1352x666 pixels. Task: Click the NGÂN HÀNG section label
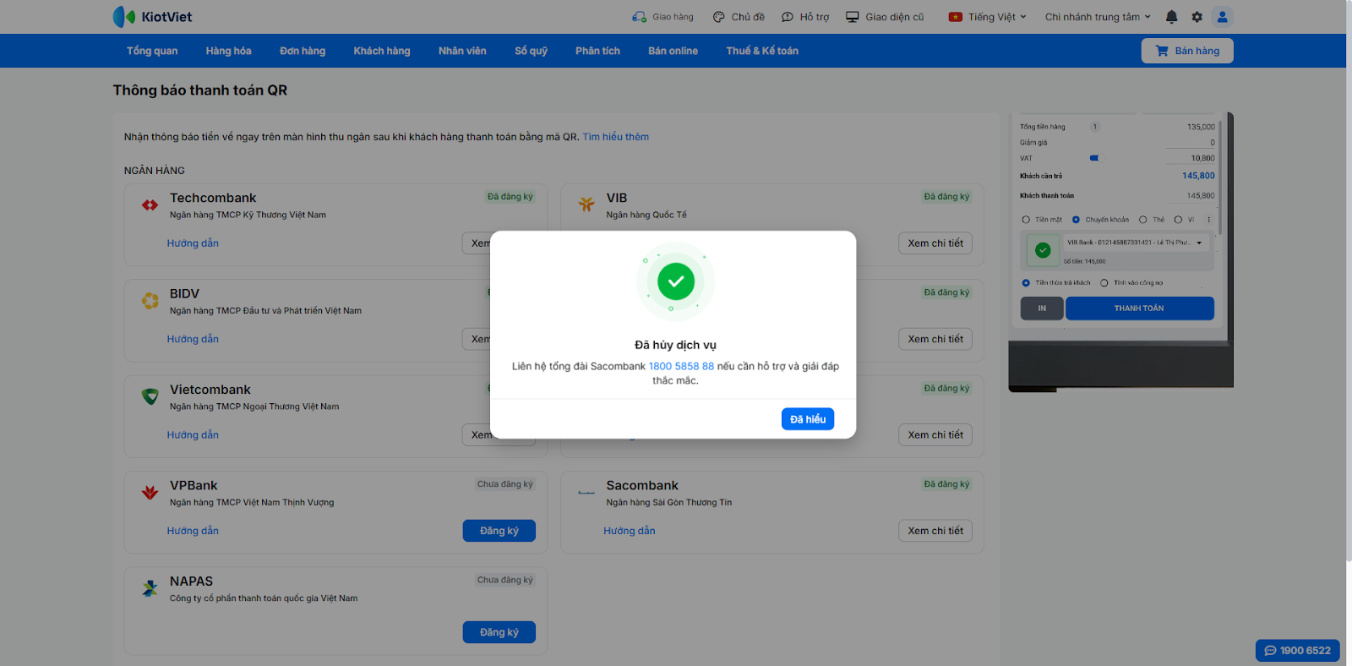coord(155,171)
